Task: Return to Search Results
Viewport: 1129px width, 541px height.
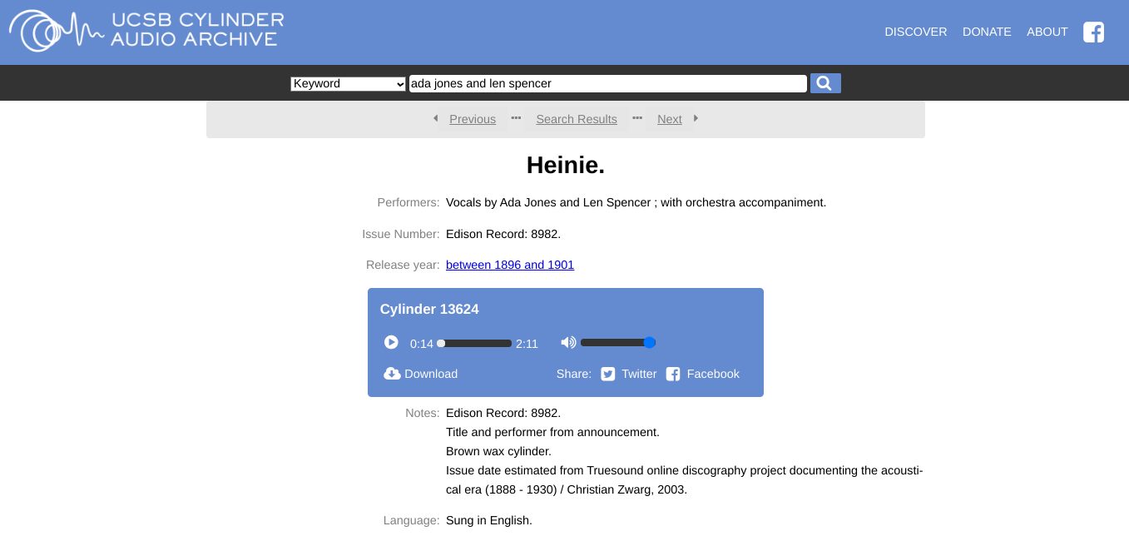Action: click(577, 119)
